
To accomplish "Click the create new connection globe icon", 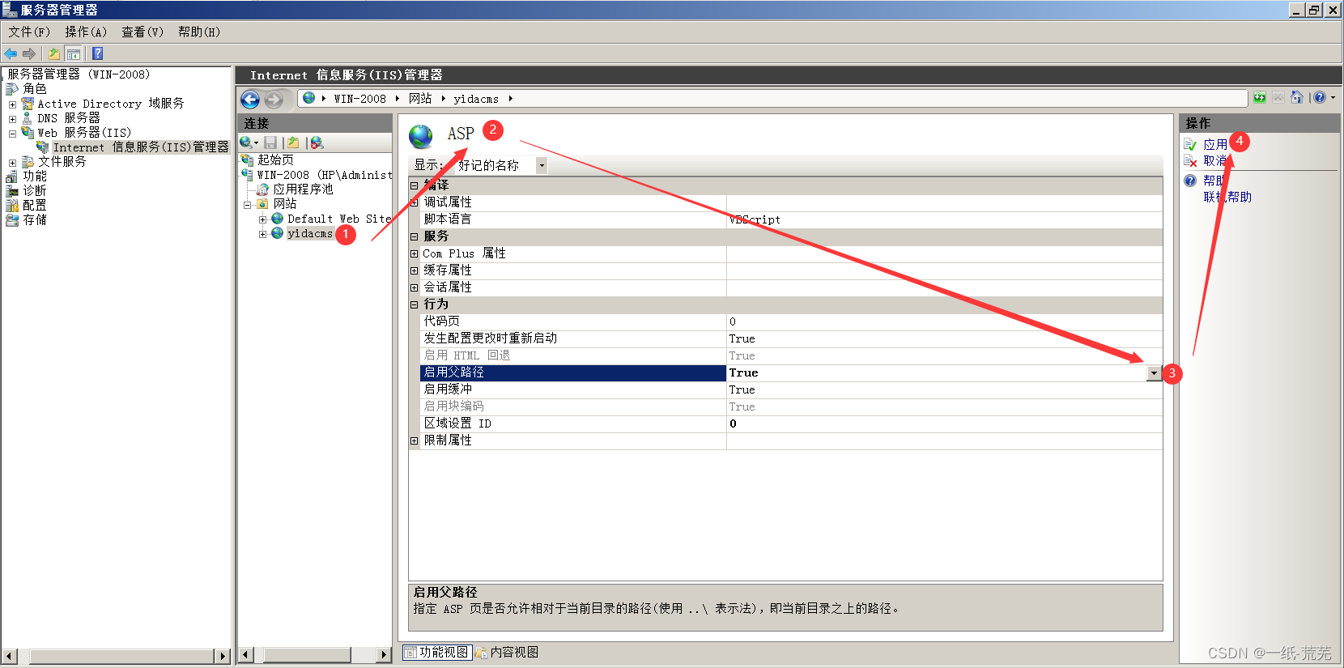I will point(246,143).
